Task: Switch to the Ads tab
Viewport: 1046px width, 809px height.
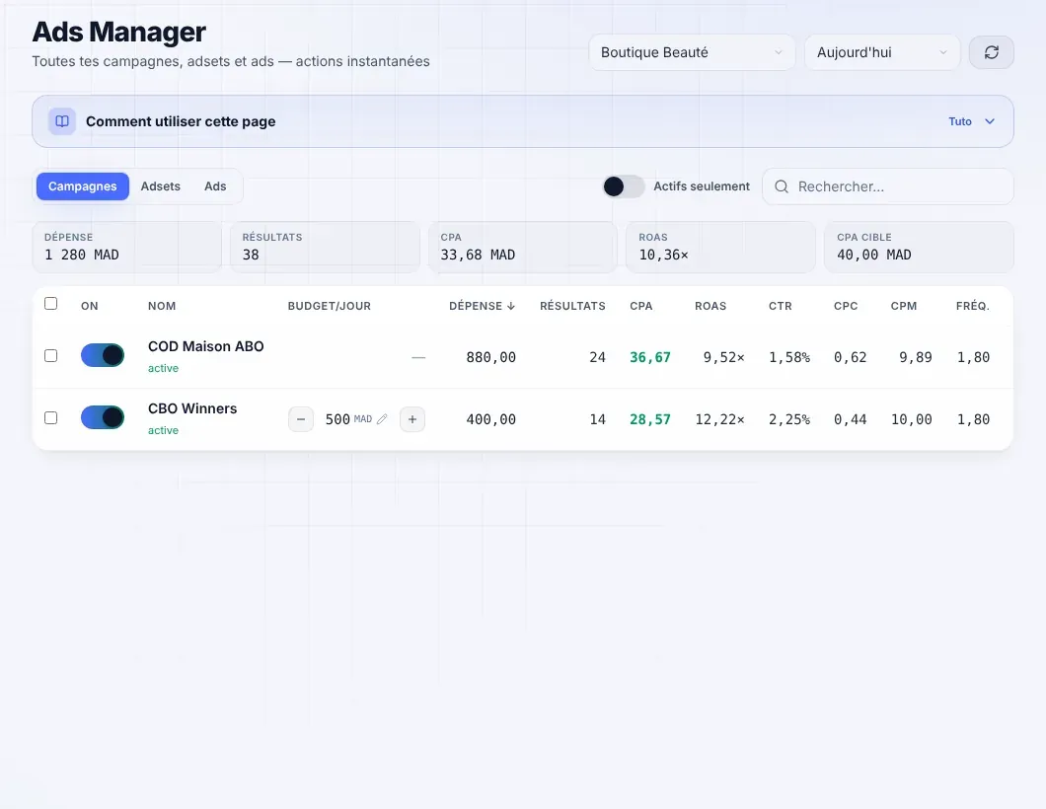Action: (215, 186)
